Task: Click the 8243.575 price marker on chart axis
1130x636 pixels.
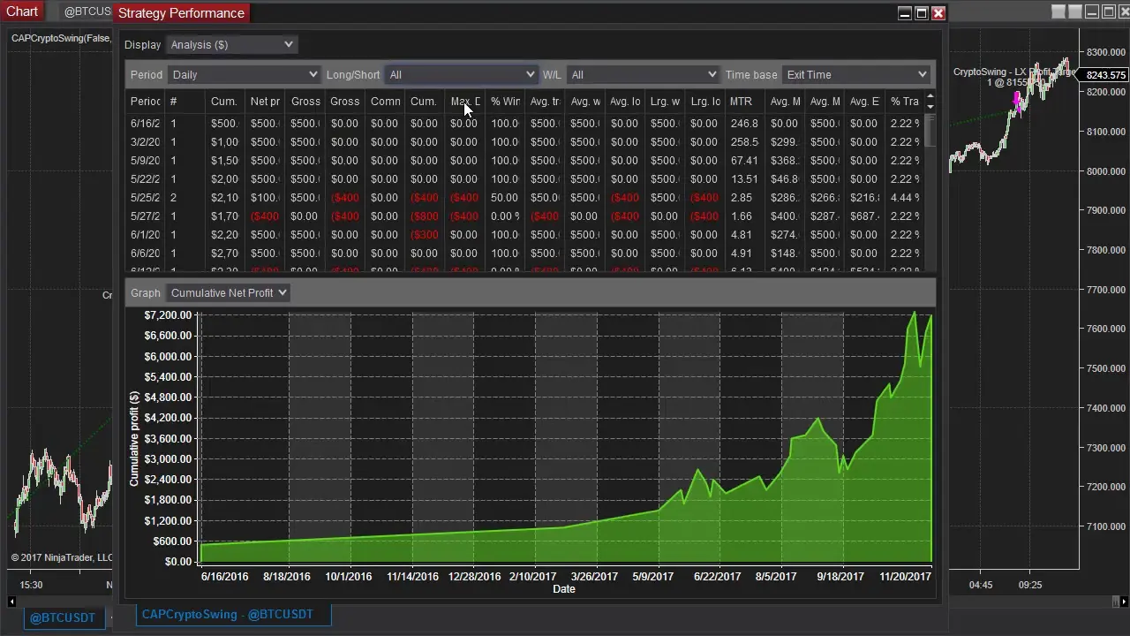Action: pos(1106,75)
